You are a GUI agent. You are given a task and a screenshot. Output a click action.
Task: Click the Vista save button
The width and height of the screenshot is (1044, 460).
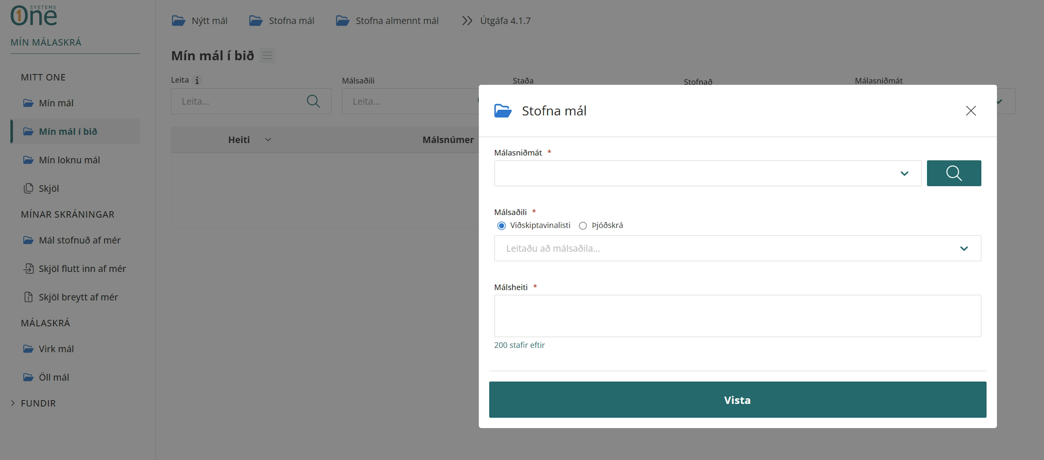[737, 400]
